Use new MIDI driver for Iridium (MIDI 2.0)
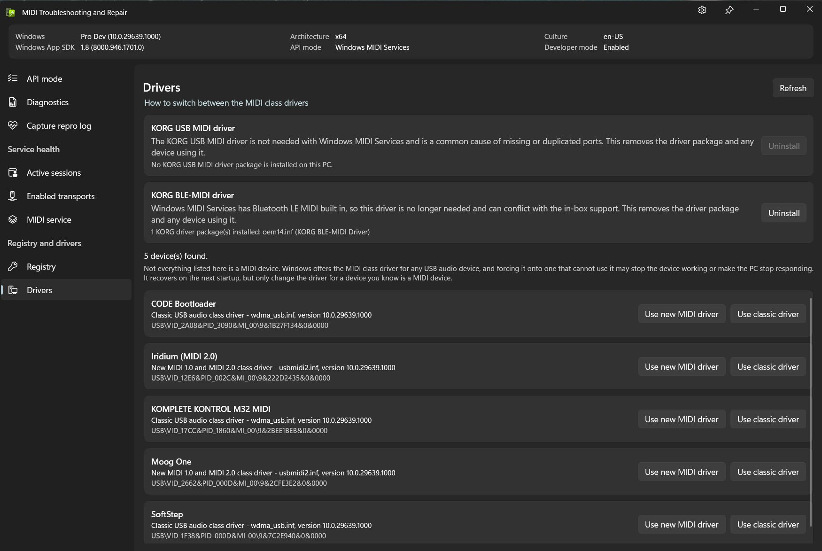 click(682, 367)
